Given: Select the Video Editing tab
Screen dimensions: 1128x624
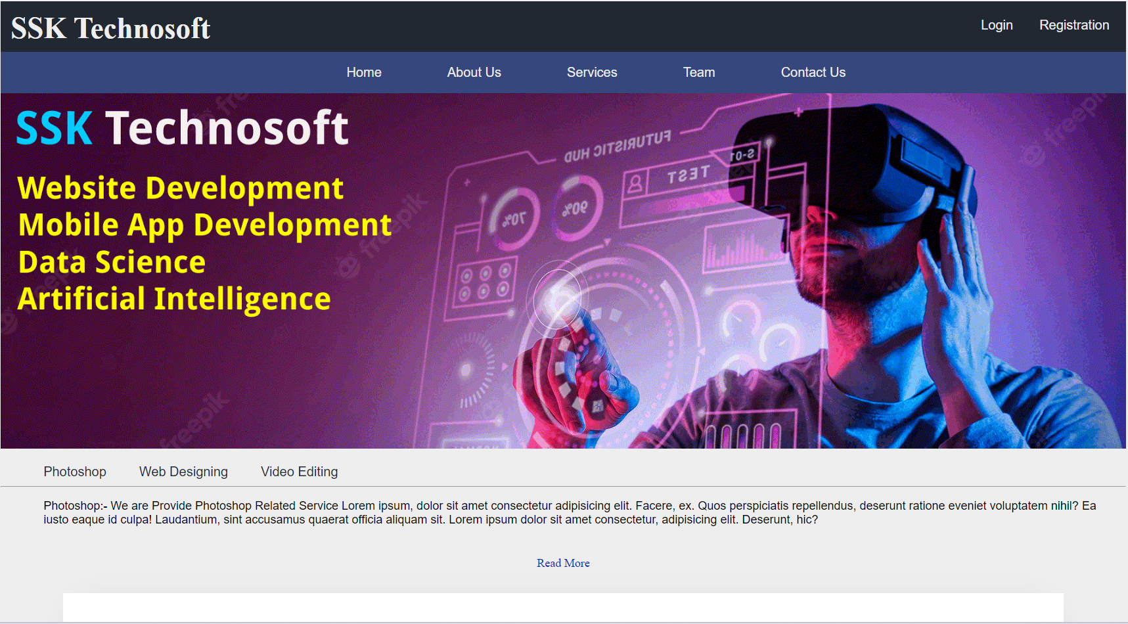Looking at the screenshot, I should click(x=299, y=472).
